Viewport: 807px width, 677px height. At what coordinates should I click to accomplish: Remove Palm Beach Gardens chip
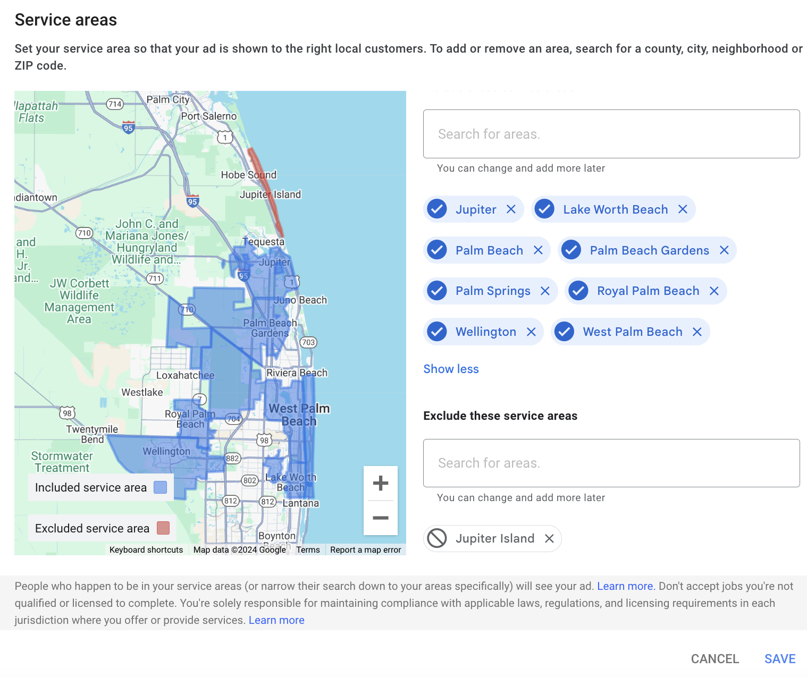pyautogui.click(x=724, y=250)
